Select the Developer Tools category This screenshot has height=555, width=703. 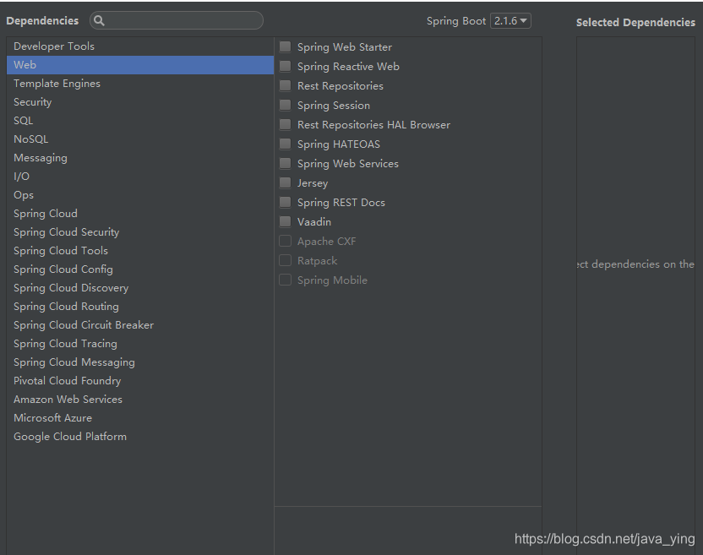[140, 46]
